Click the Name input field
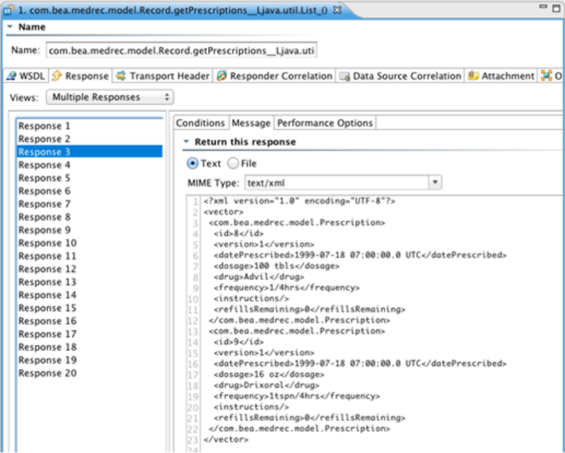Screen dimensions: 565x453 tap(181, 50)
